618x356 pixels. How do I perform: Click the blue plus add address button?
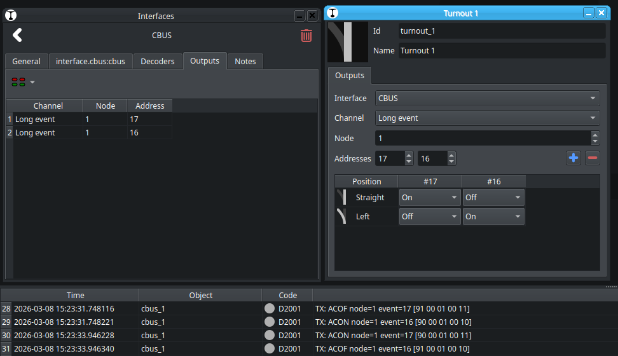pyautogui.click(x=573, y=158)
